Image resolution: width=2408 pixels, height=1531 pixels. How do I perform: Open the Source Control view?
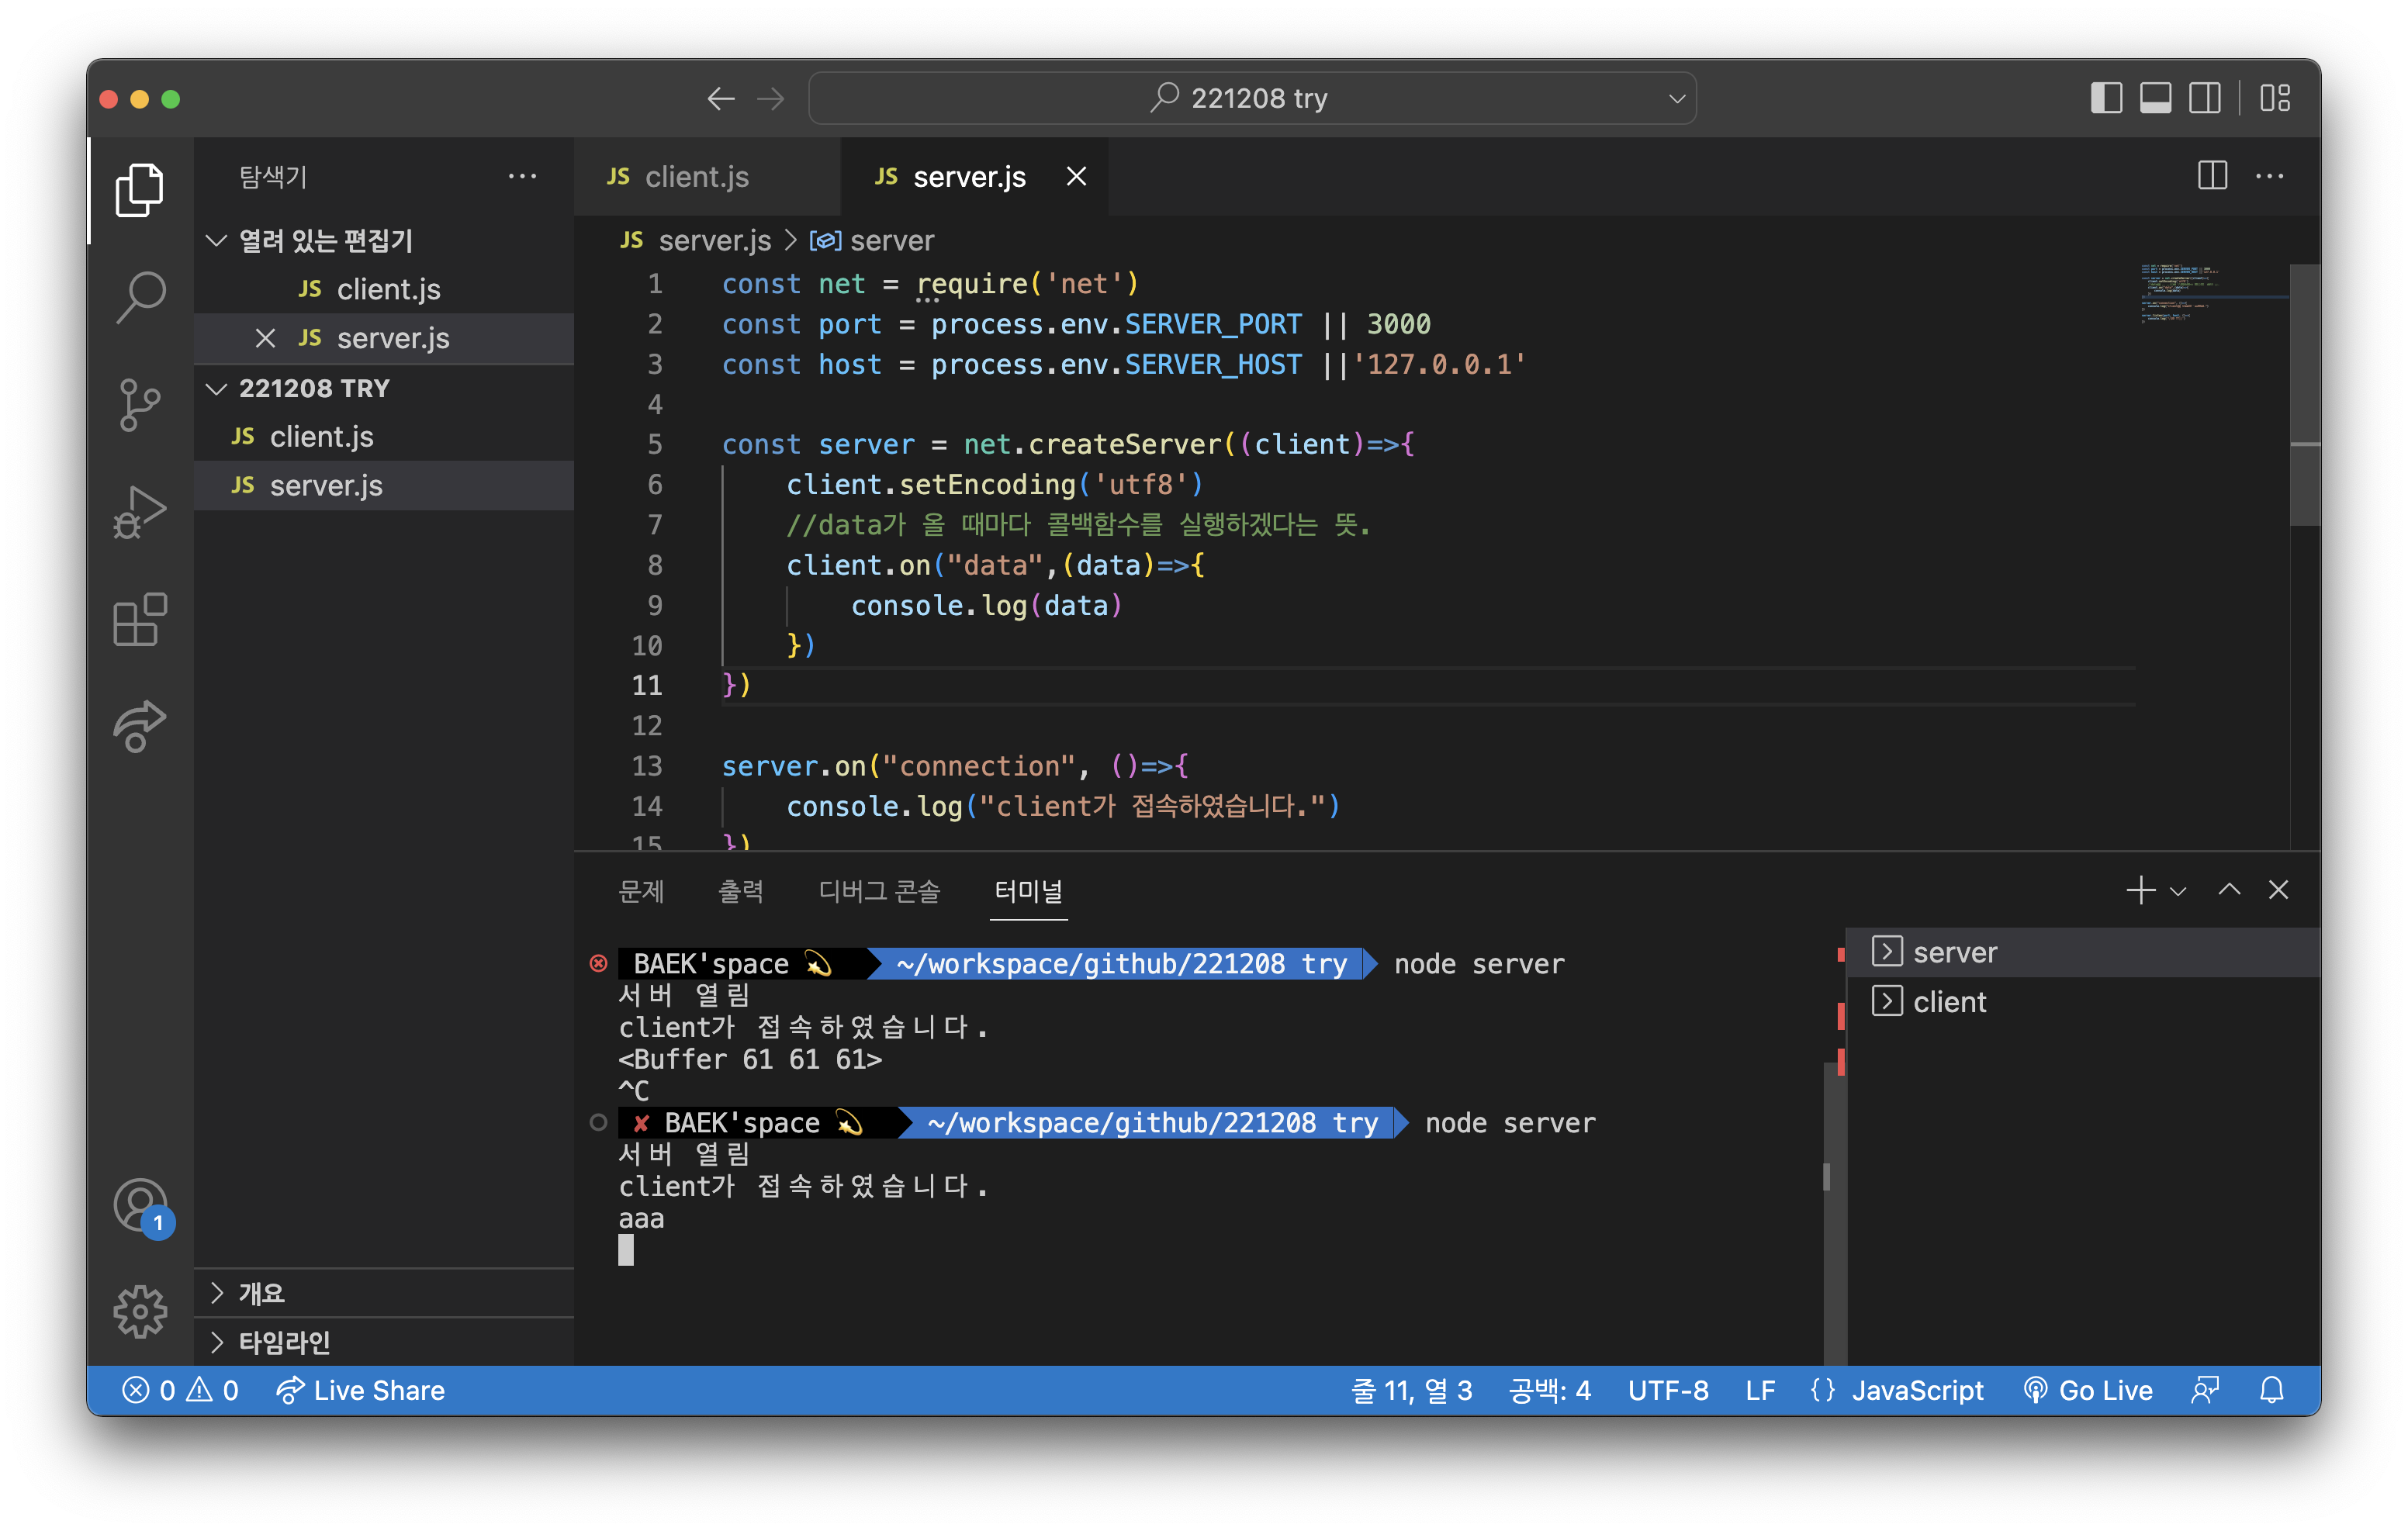[x=140, y=404]
